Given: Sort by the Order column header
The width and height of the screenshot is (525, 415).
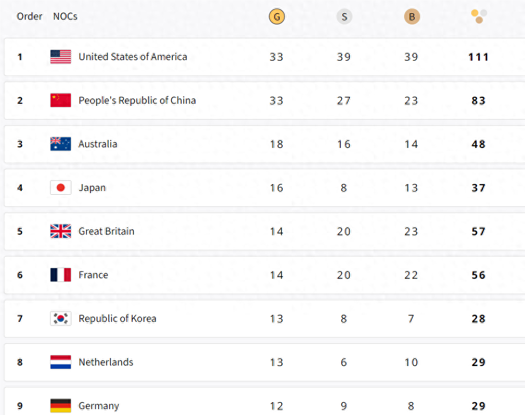Looking at the screenshot, I should click(29, 16).
